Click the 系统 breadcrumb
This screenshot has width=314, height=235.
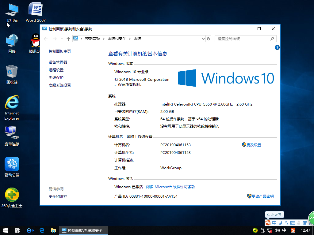pos(137,39)
